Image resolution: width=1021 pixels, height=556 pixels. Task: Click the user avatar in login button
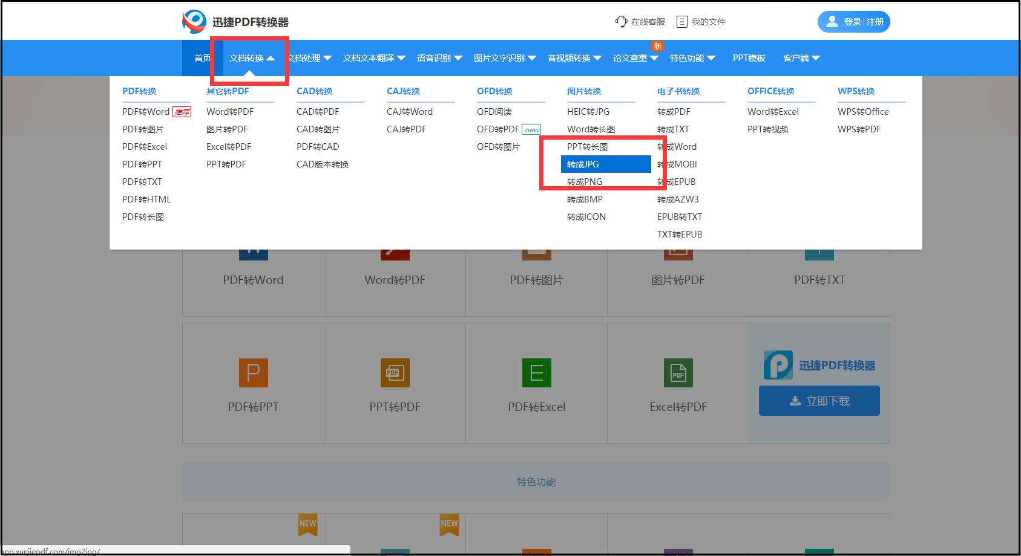click(832, 22)
